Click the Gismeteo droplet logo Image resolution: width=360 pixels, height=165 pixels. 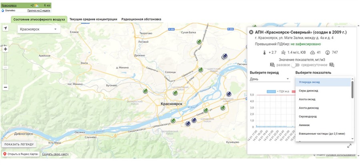pyautogui.click(x=3, y=10)
